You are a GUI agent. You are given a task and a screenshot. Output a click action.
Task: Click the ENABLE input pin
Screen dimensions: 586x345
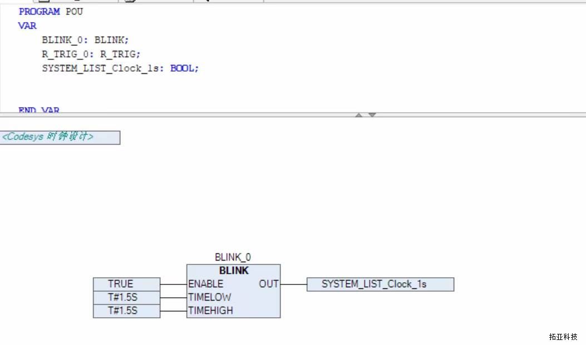[x=205, y=284]
